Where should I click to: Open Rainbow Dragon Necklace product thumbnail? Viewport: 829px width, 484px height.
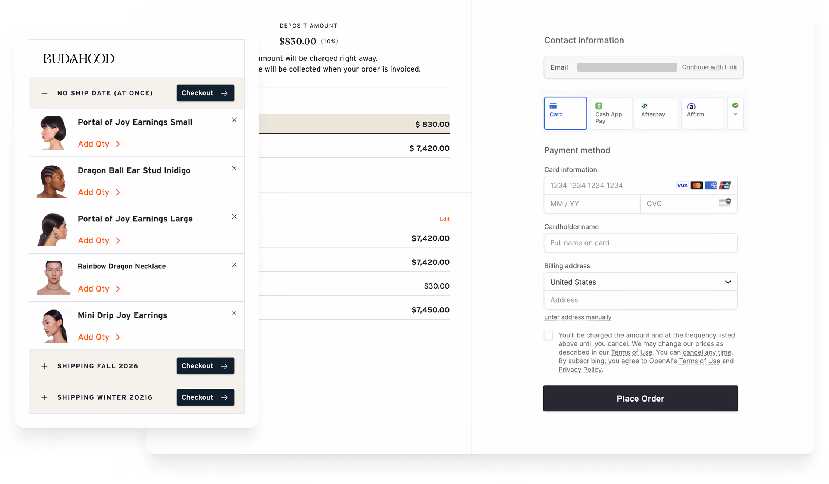tap(53, 277)
